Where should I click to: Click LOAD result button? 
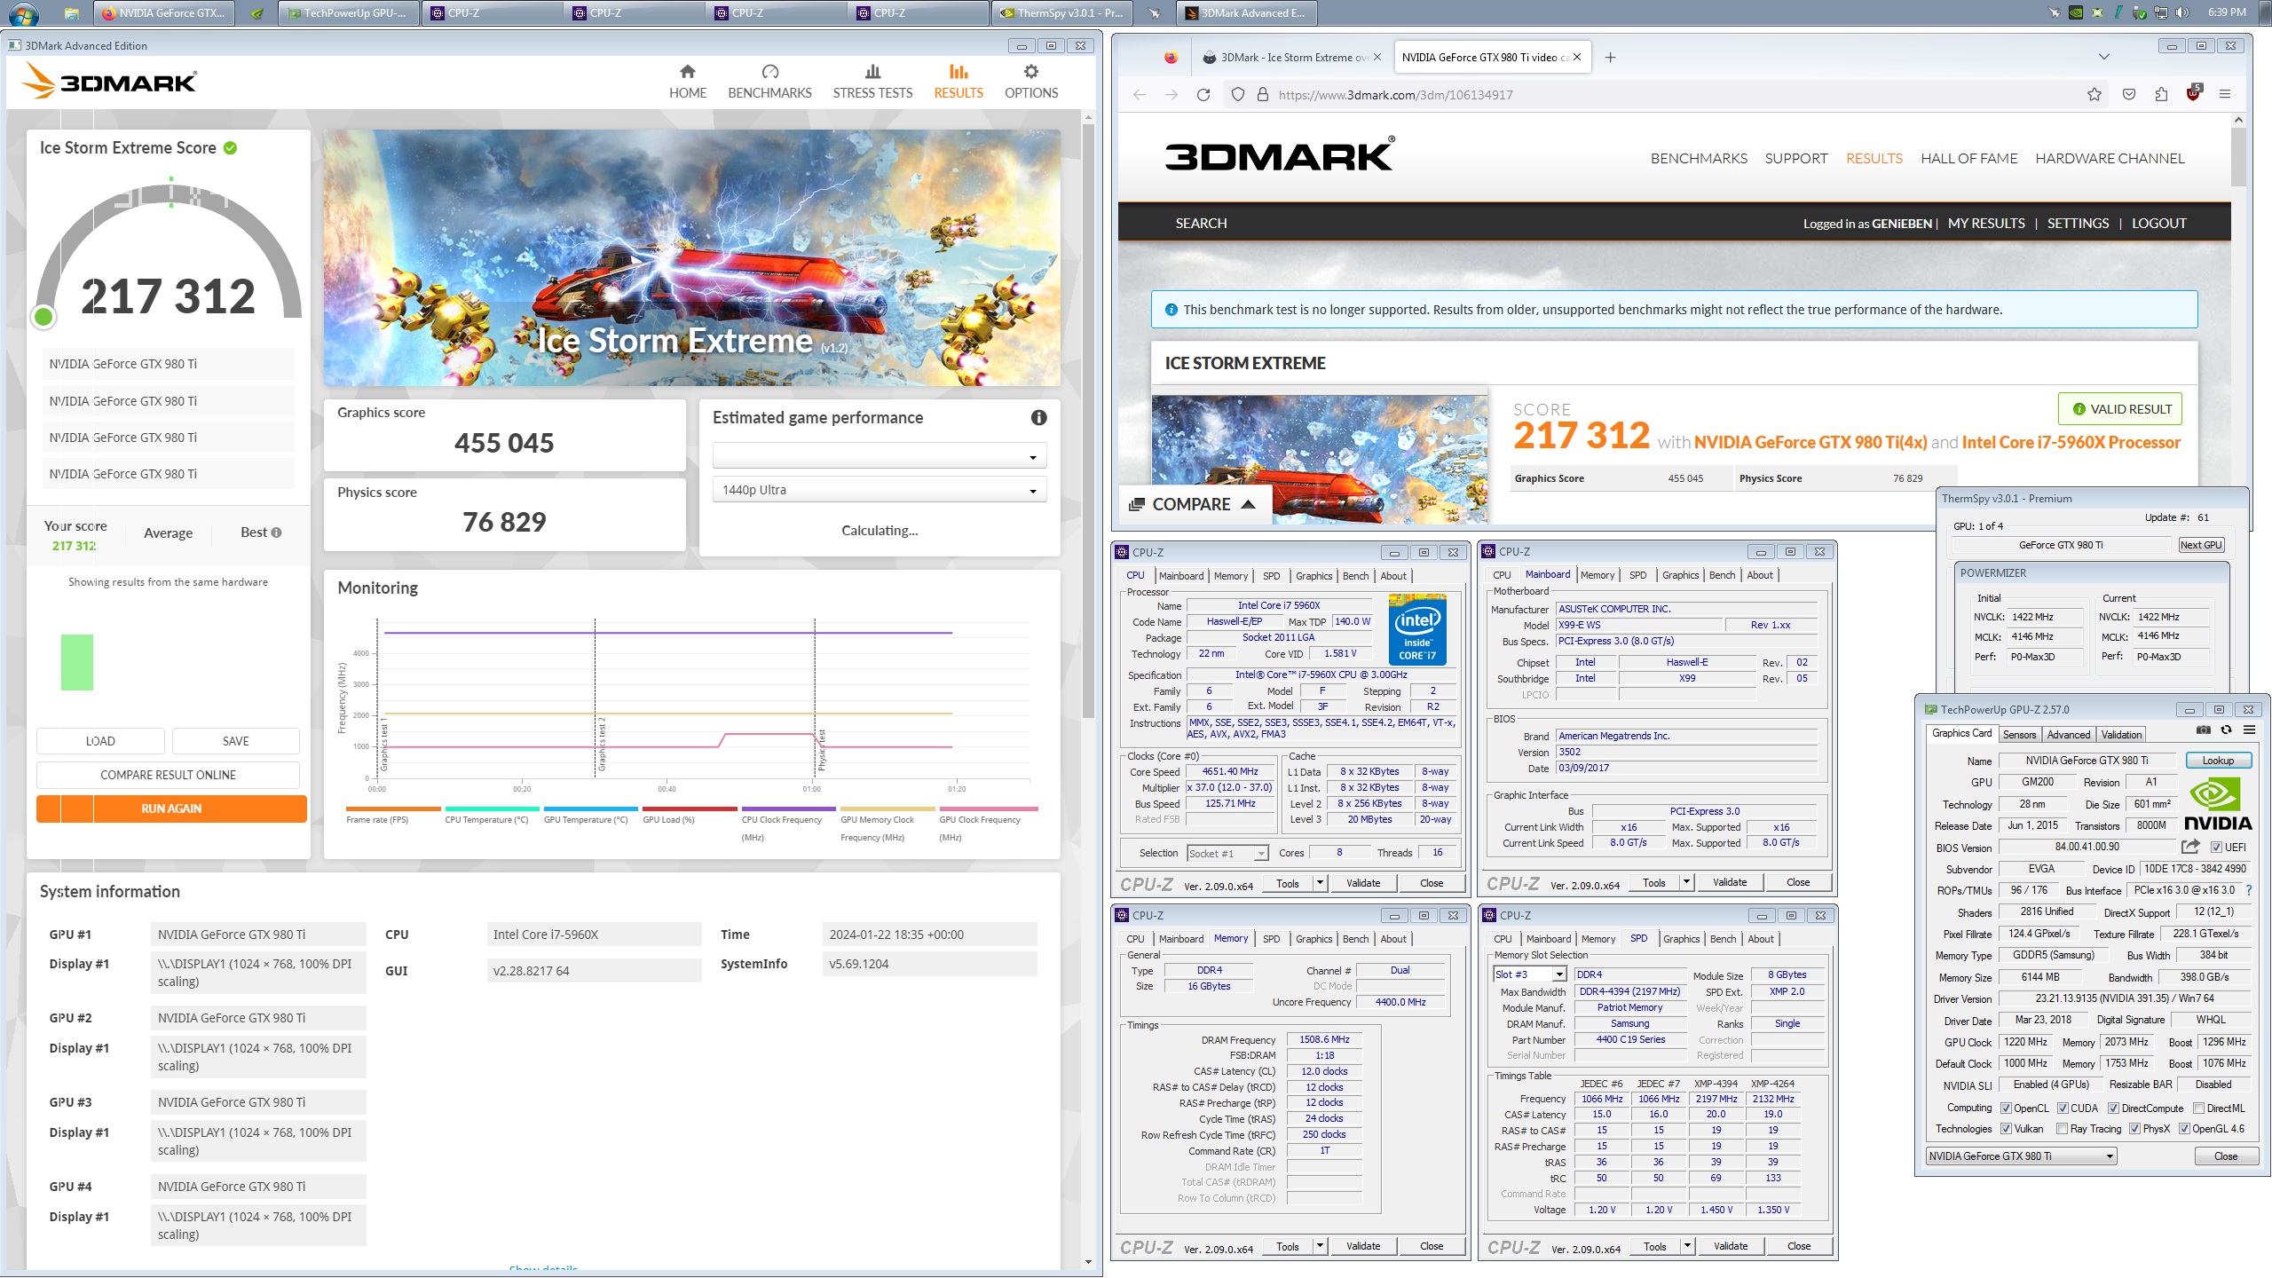click(x=100, y=741)
